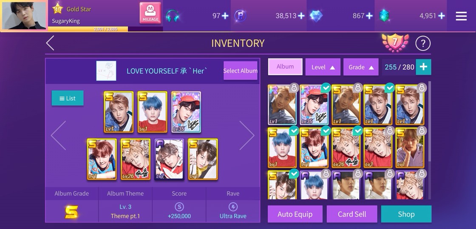The height and width of the screenshot is (229, 476).
Task: Click the level 7 rank badge
Action: (x=395, y=43)
